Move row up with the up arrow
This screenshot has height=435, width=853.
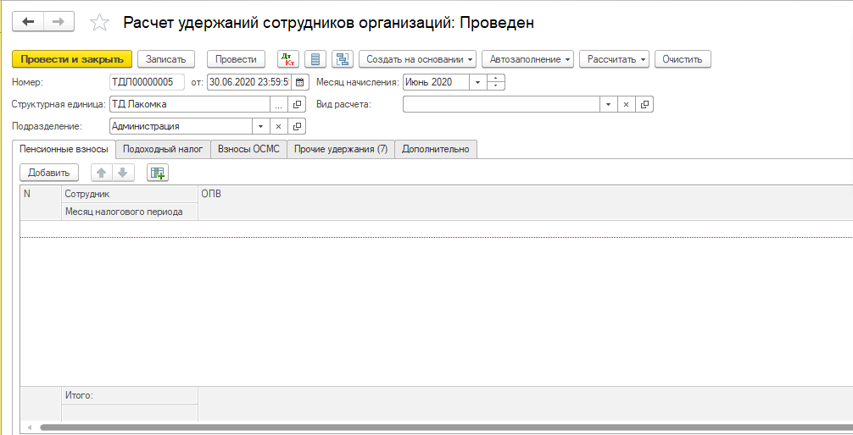pyautogui.click(x=101, y=173)
